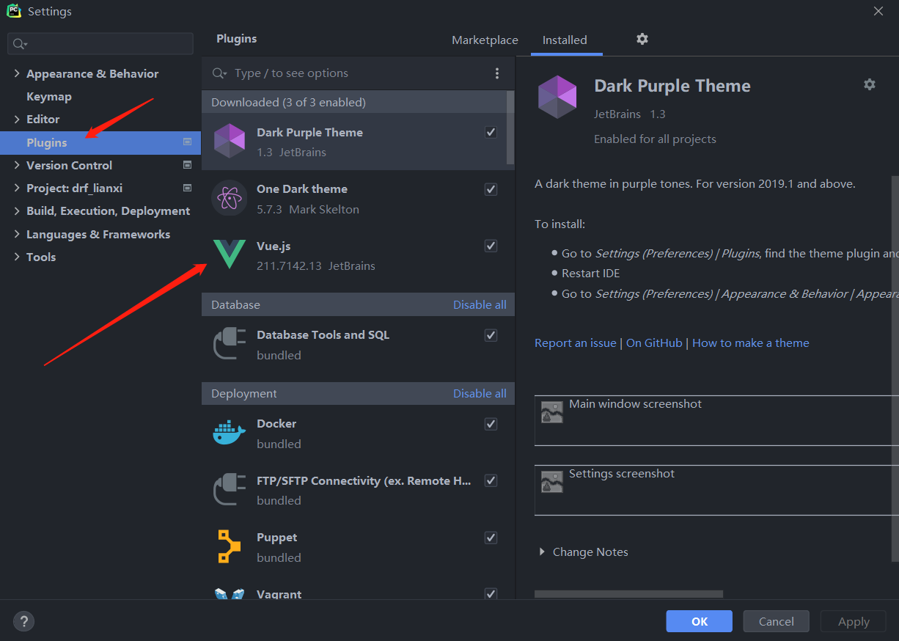Screen dimensions: 899x641
Task: Switch to the Installed tab
Action: (565, 40)
